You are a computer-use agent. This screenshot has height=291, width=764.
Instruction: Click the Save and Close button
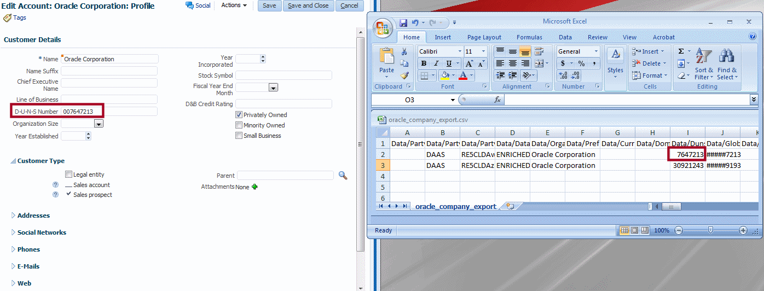click(308, 5)
